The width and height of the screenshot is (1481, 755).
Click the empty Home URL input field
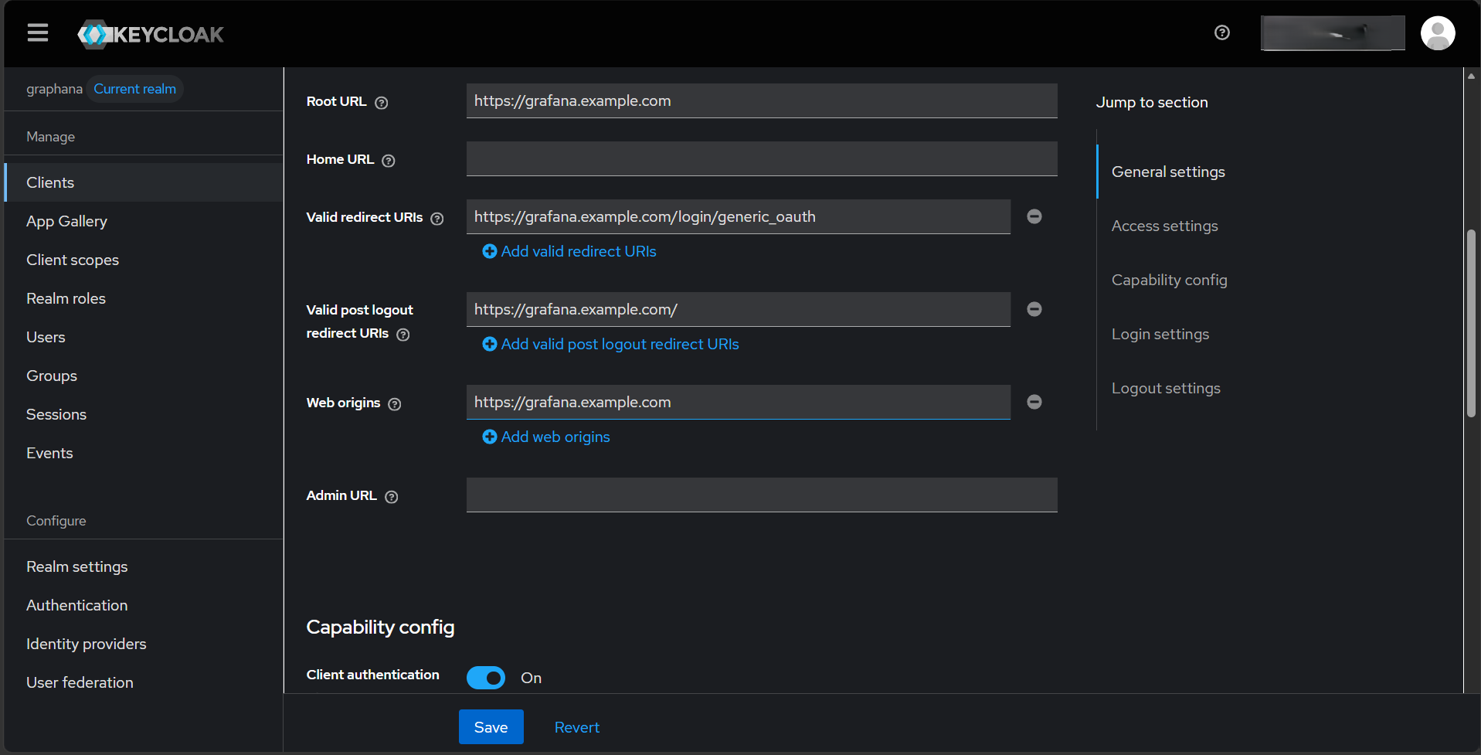pyautogui.click(x=762, y=158)
